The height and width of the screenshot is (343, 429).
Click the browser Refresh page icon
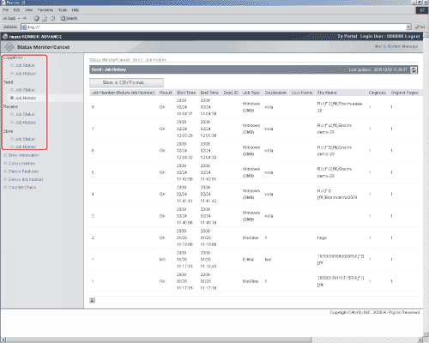coord(45,18)
